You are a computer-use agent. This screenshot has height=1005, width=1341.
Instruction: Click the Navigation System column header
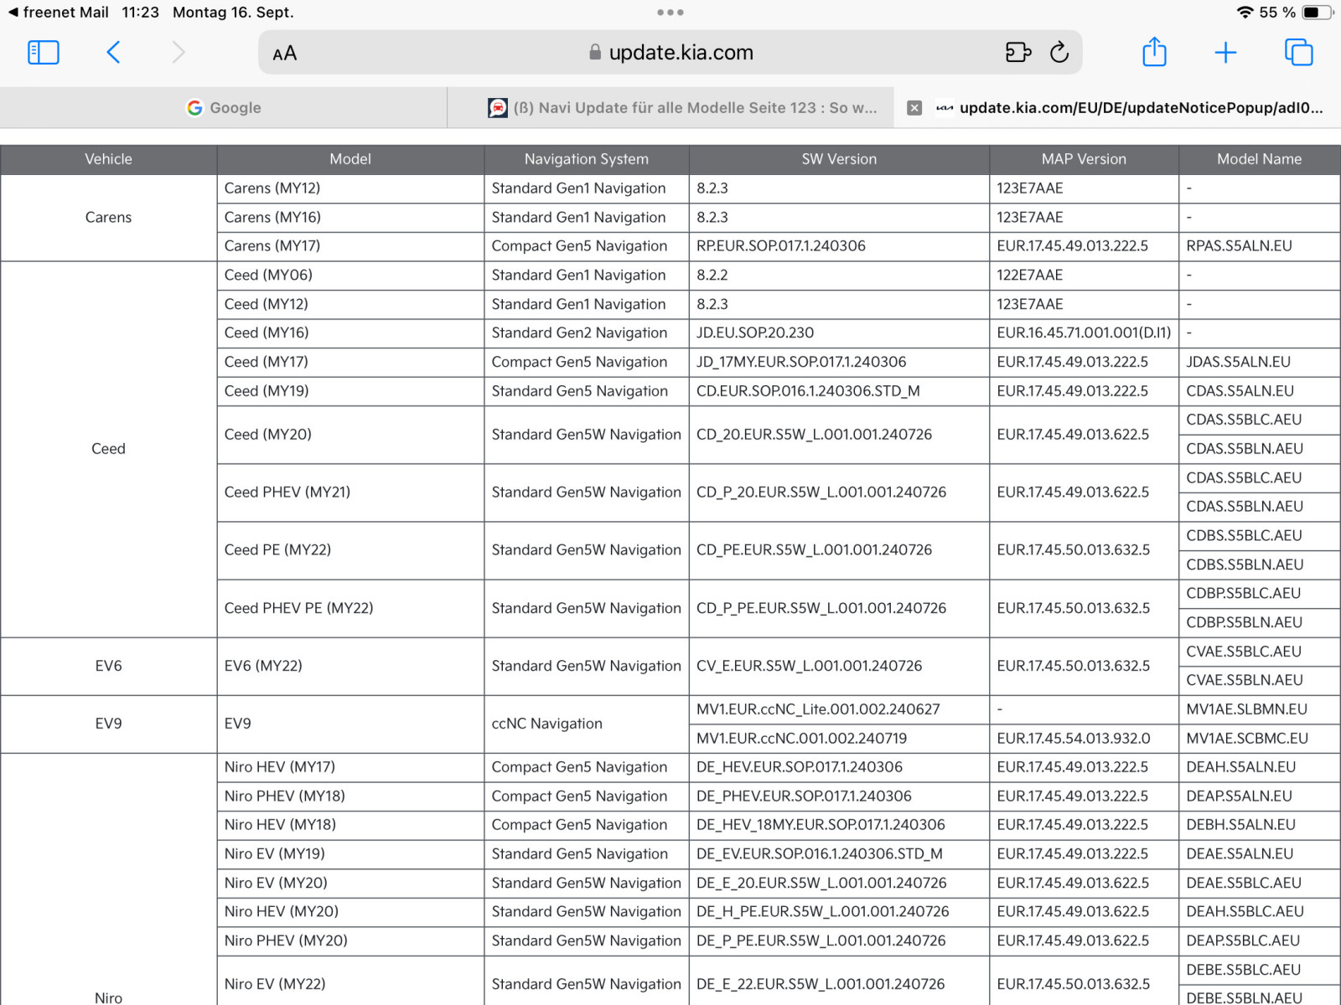tap(587, 159)
